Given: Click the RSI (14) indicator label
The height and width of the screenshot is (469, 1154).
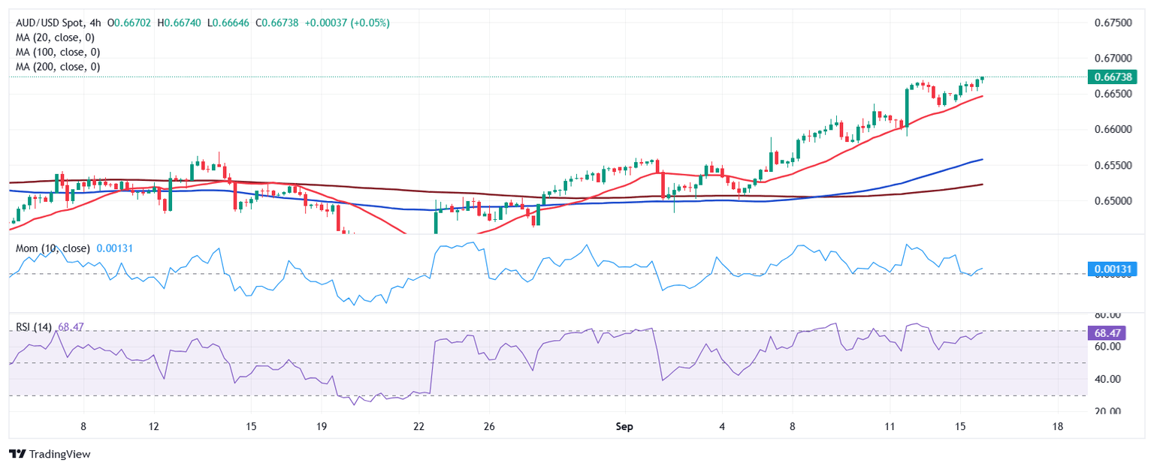Looking at the screenshot, I should pos(35,328).
